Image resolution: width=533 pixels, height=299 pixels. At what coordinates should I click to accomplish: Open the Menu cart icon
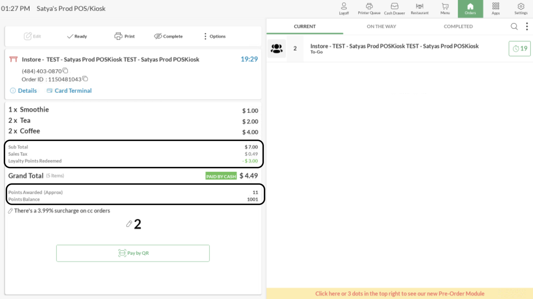point(445,9)
